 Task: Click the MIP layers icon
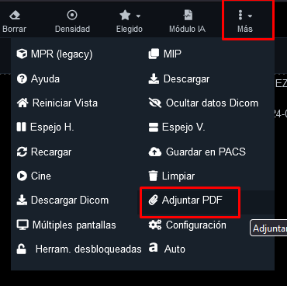click(x=154, y=54)
